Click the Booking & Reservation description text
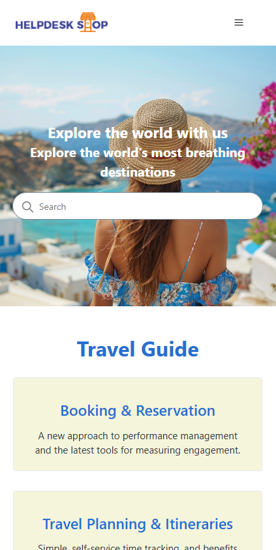Screen dimensions: 276x550 (x=138, y=443)
